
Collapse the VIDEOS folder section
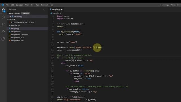[8, 19]
